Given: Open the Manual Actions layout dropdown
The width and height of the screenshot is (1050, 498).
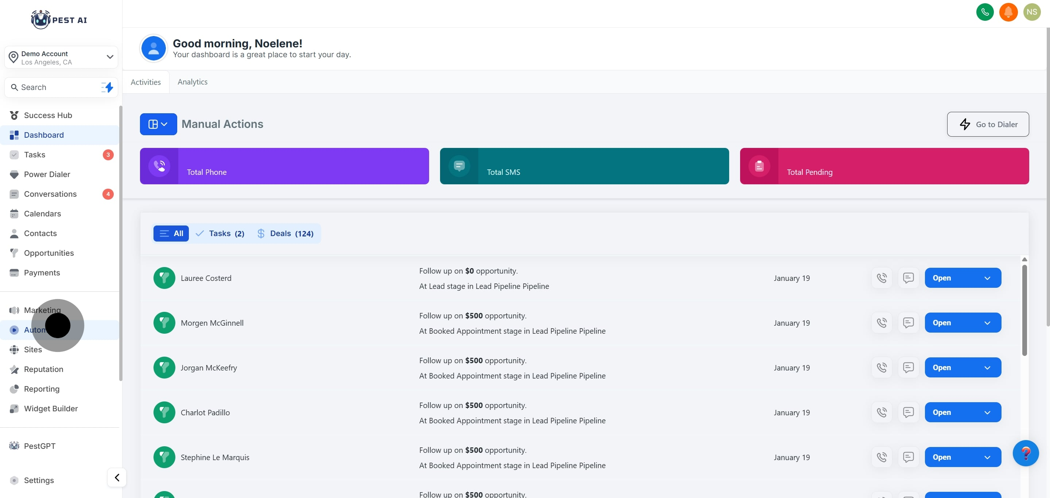Looking at the screenshot, I should coord(158,124).
